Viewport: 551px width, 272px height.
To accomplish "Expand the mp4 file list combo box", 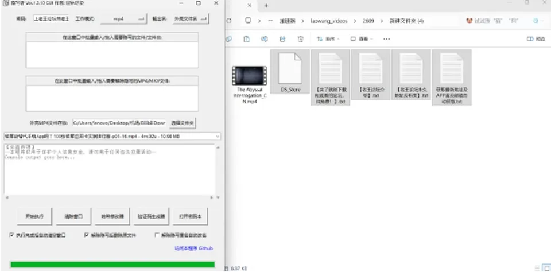I will point(112,136).
